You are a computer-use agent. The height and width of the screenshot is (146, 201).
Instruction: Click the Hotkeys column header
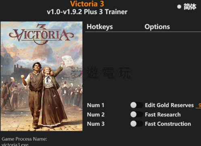(100, 27)
